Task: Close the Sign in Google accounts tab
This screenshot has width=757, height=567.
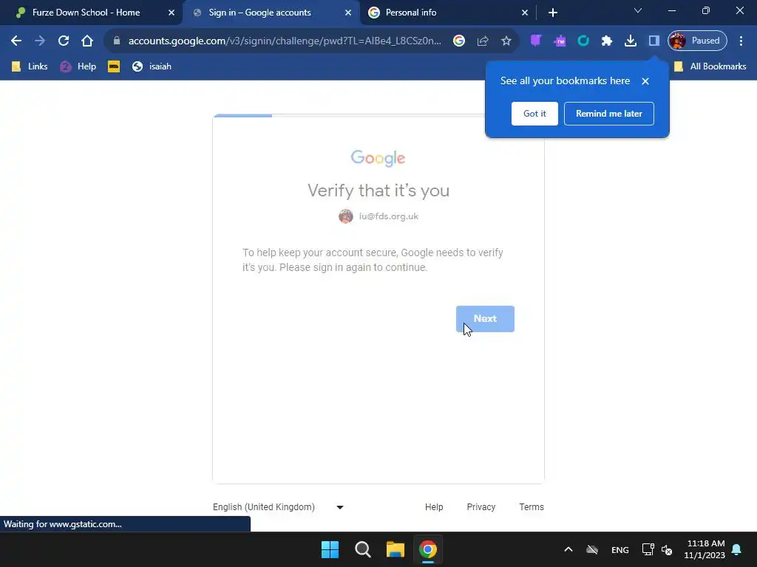Action: 348,13
